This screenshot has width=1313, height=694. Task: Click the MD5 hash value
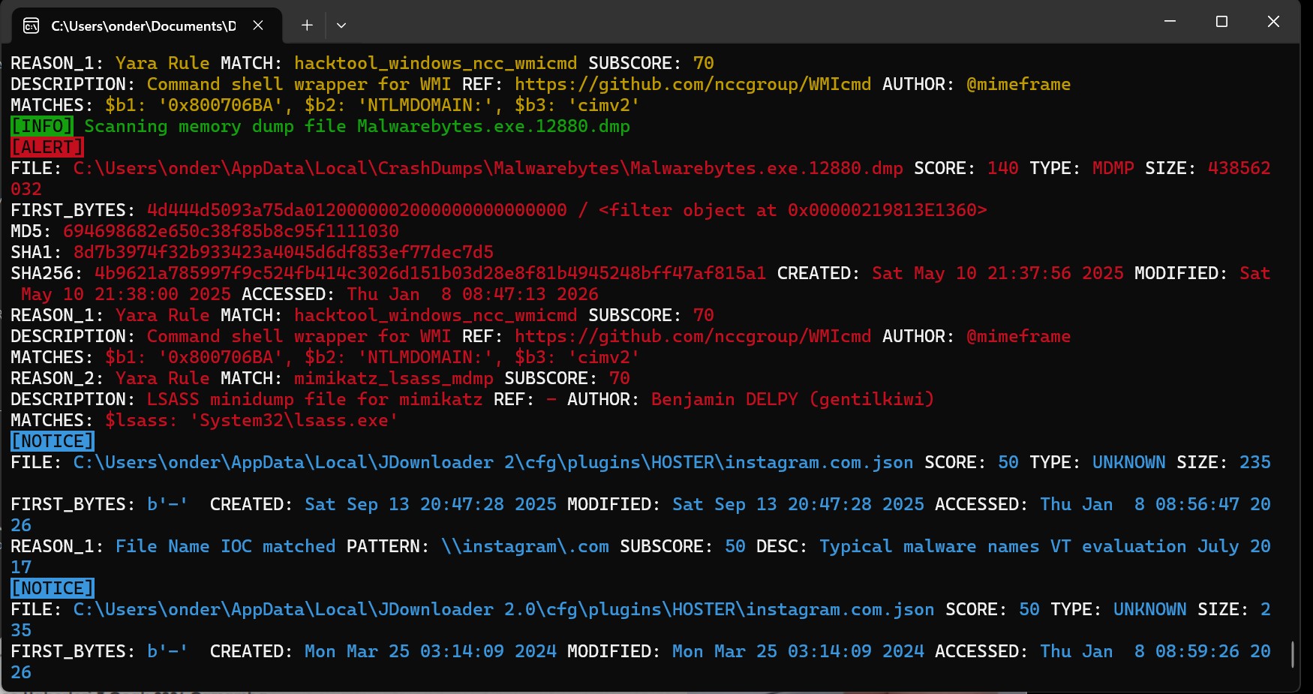[x=230, y=231]
